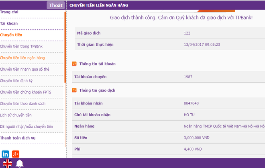Open Chuyển tiền nhanh qua số thẻ
This screenshot has height=168, width=265.
point(24,70)
